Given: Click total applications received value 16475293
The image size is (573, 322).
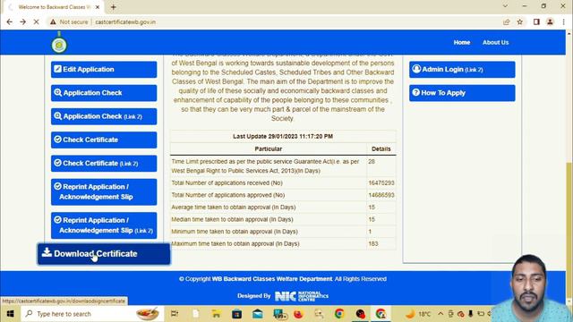Looking at the screenshot, I should pyautogui.click(x=381, y=182).
